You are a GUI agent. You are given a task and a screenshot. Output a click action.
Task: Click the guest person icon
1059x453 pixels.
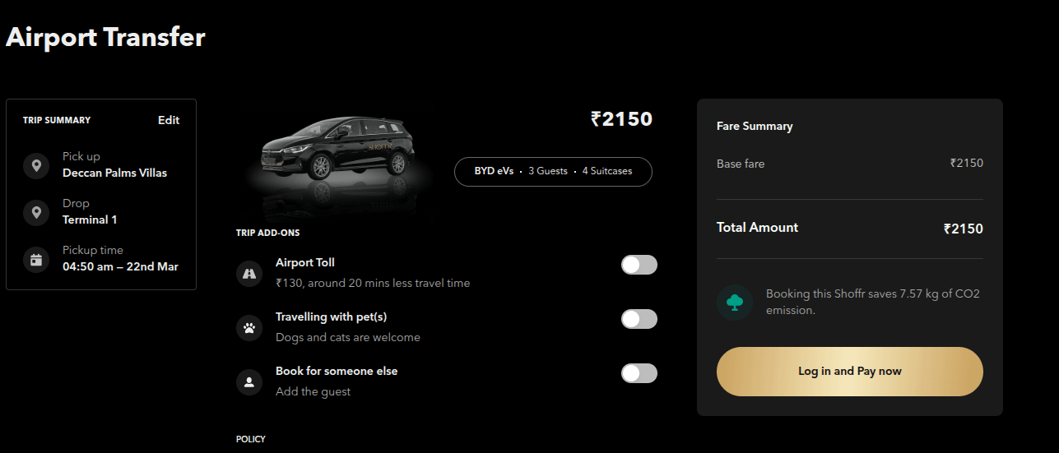click(x=249, y=382)
